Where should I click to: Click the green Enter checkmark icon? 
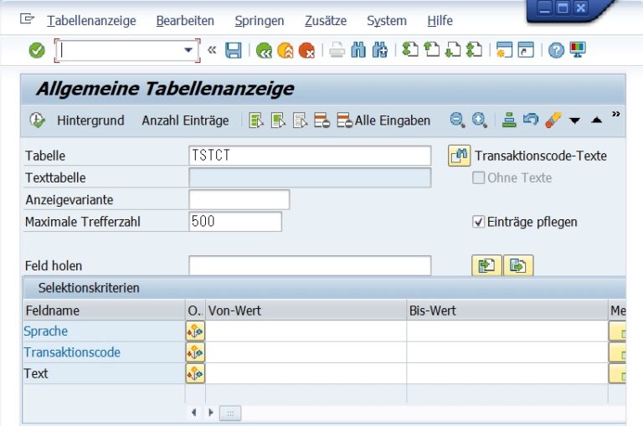(37, 50)
